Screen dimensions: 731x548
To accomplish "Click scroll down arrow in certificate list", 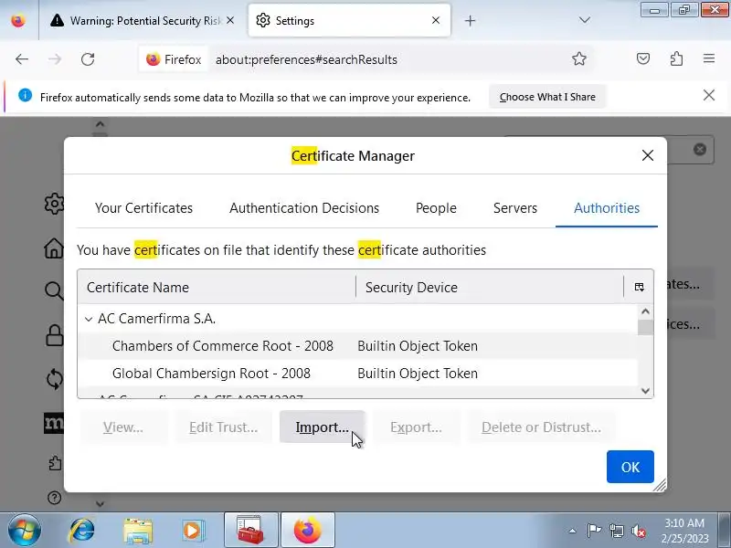I will tap(645, 391).
